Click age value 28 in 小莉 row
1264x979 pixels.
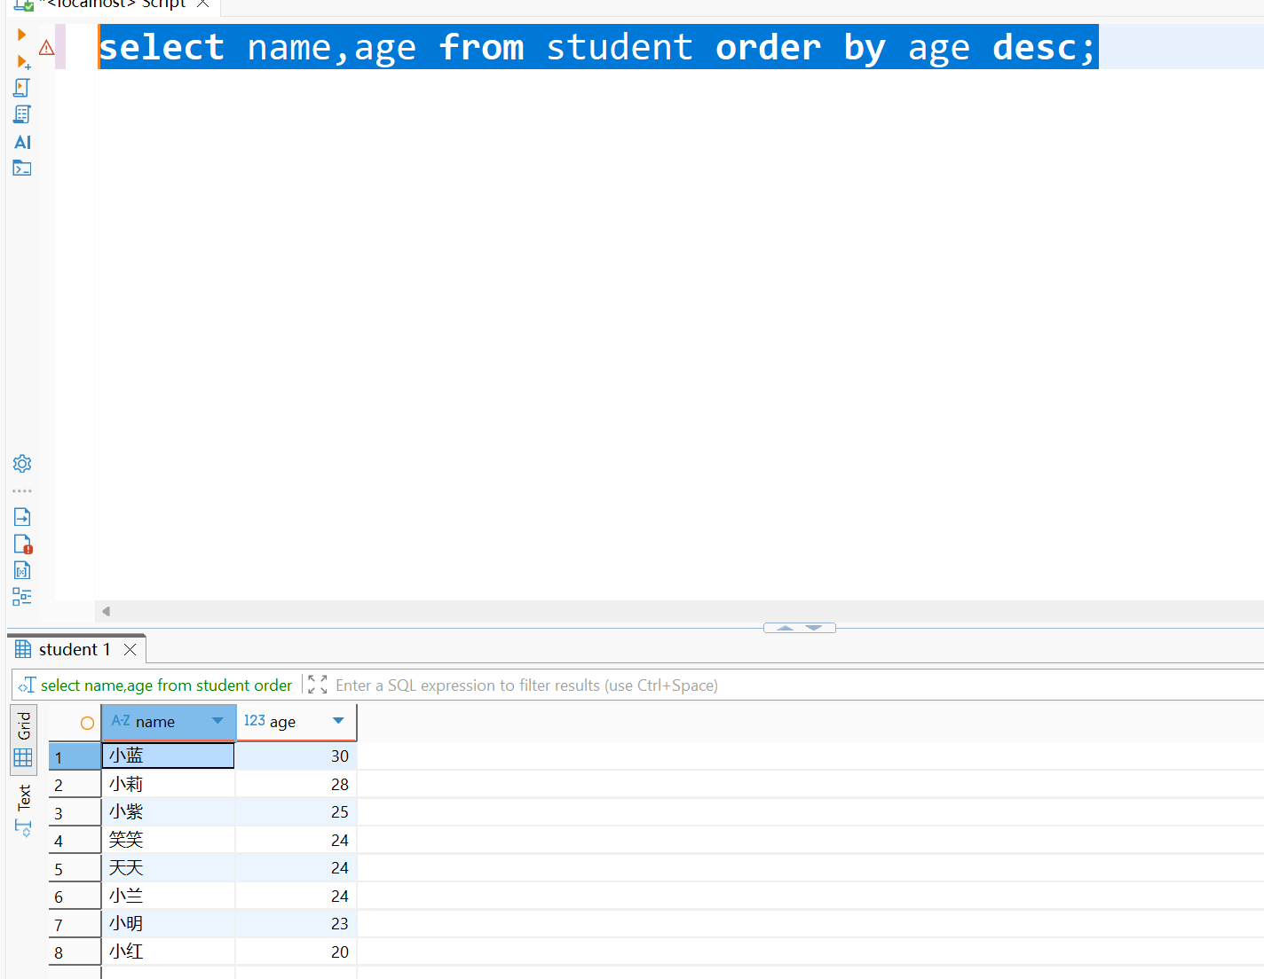(x=296, y=784)
